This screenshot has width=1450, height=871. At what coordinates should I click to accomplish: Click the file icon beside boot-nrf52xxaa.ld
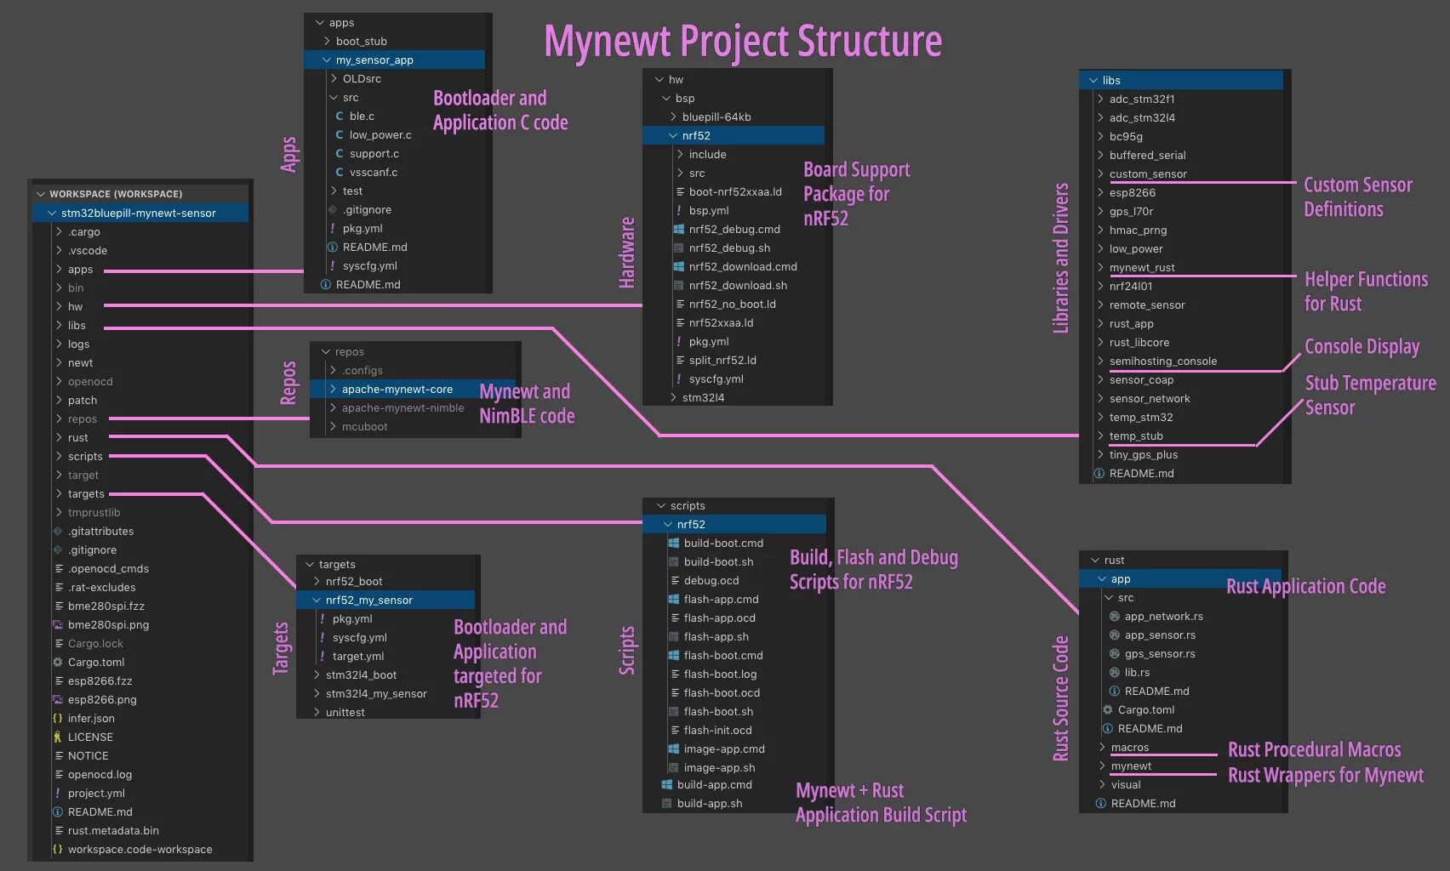680,191
